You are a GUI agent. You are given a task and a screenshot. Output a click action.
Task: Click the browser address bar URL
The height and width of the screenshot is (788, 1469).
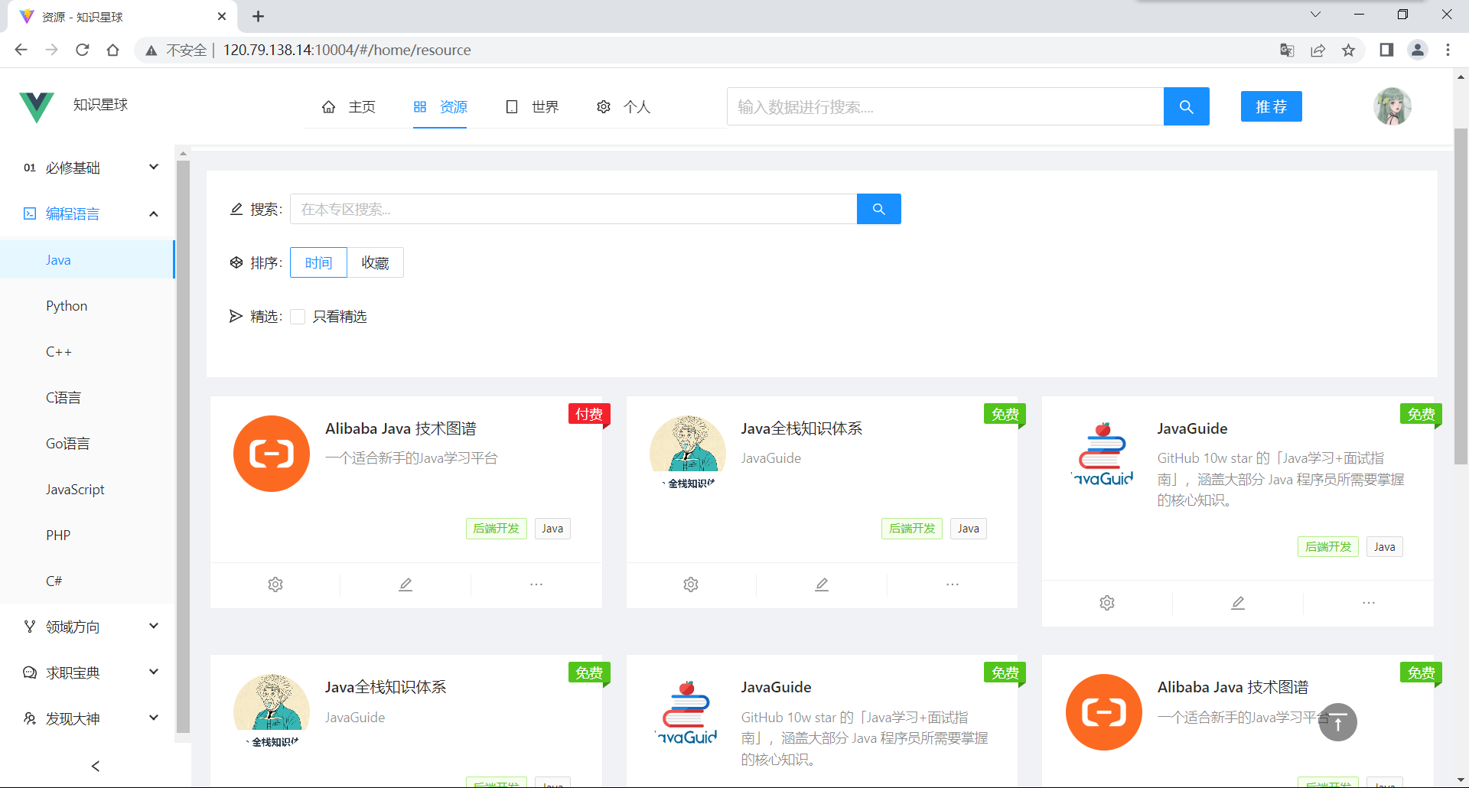click(347, 50)
